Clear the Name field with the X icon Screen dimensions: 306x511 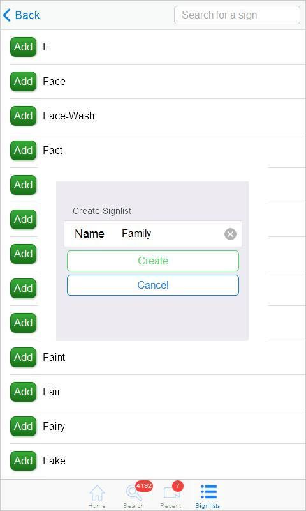pyautogui.click(x=230, y=234)
